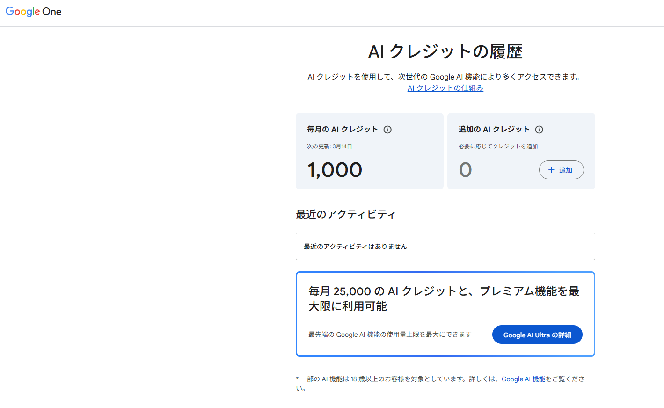Click the 0 additional credits counter
This screenshot has height=408, width=664.
pos(465,170)
